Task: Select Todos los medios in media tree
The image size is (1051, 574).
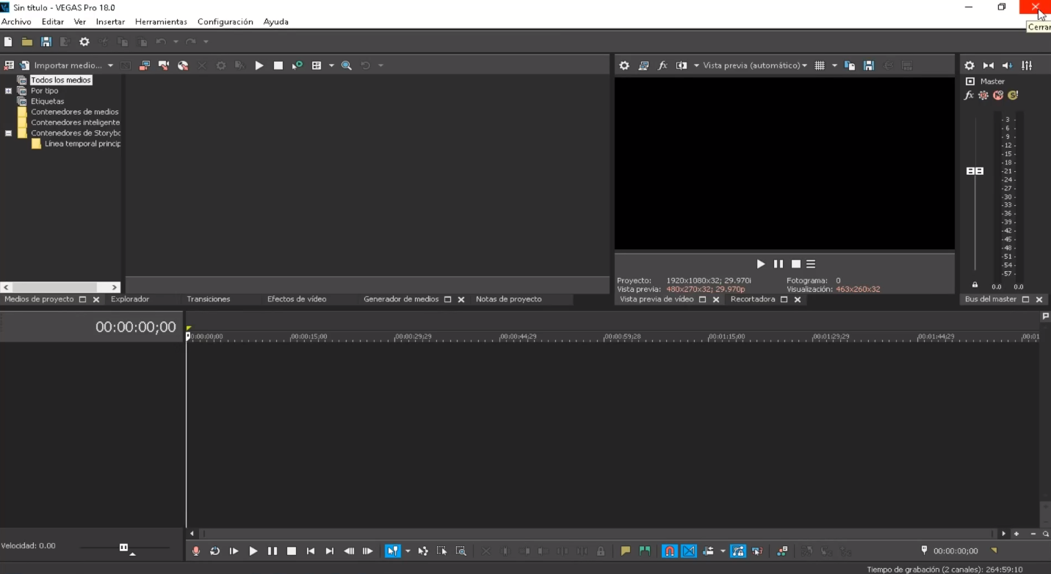Action: [x=61, y=79]
